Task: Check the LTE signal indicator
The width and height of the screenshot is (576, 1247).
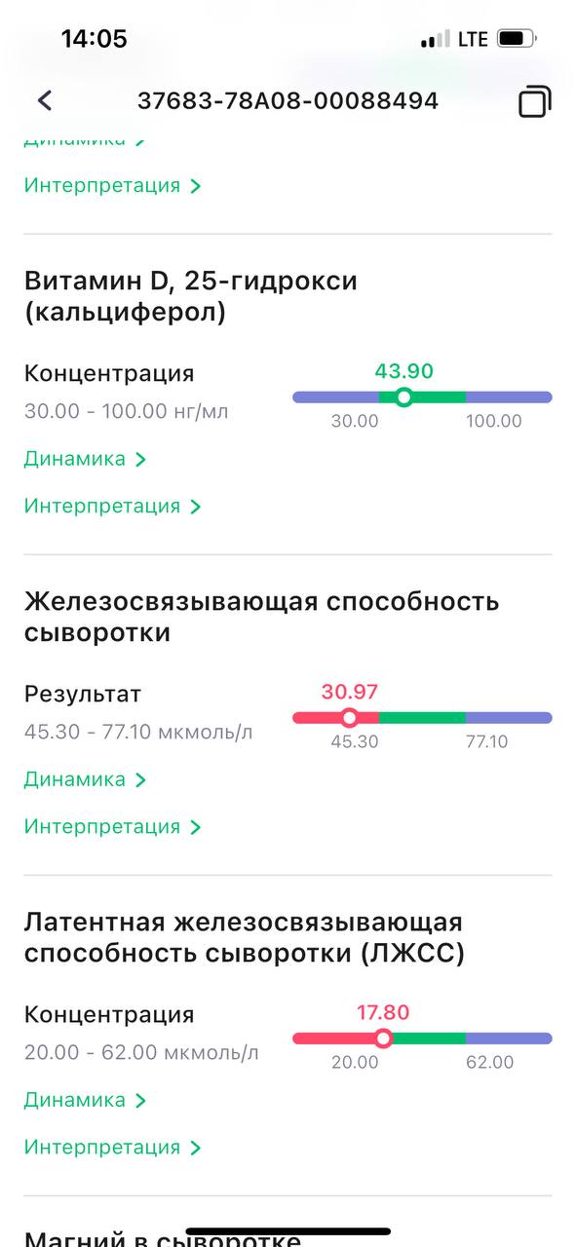Action: click(473, 40)
